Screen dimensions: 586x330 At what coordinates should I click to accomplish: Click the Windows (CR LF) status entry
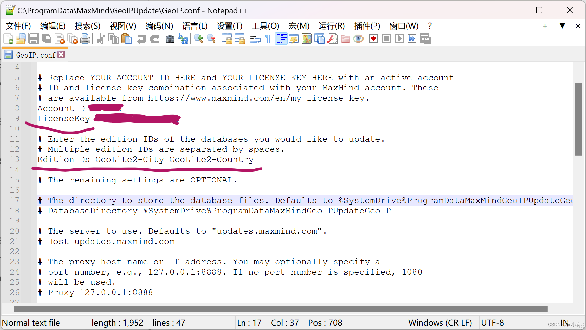[x=440, y=323]
